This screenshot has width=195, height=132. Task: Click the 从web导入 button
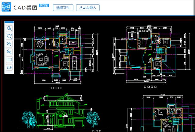[x=88, y=8]
